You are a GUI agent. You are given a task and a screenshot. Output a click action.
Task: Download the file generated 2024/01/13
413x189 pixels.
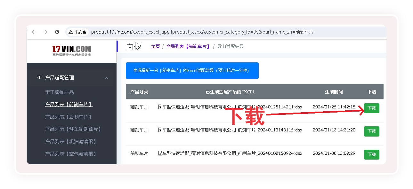(x=371, y=131)
